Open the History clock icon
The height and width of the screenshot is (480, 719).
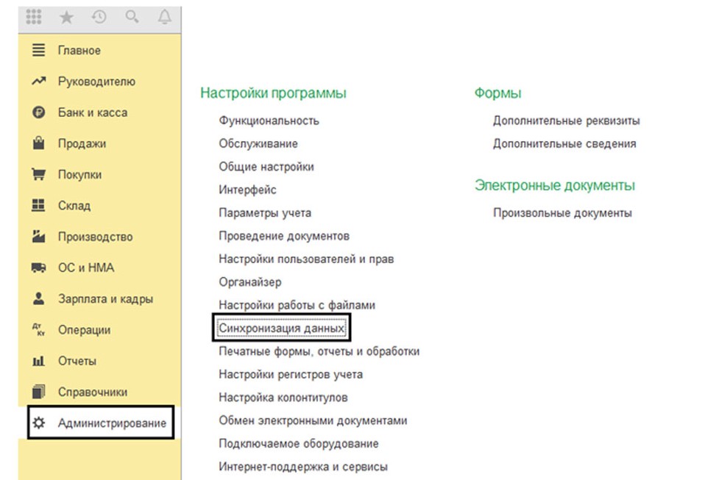(x=99, y=17)
